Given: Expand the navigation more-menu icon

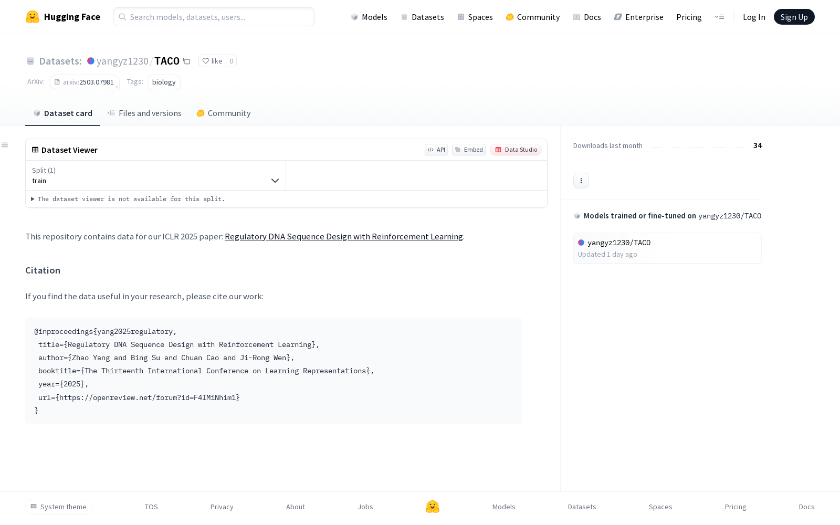Looking at the screenshot, I should click(719, 17).
